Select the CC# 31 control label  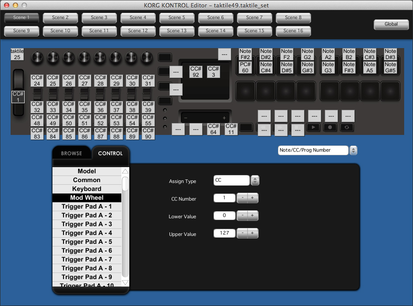(x=148, y=81)
